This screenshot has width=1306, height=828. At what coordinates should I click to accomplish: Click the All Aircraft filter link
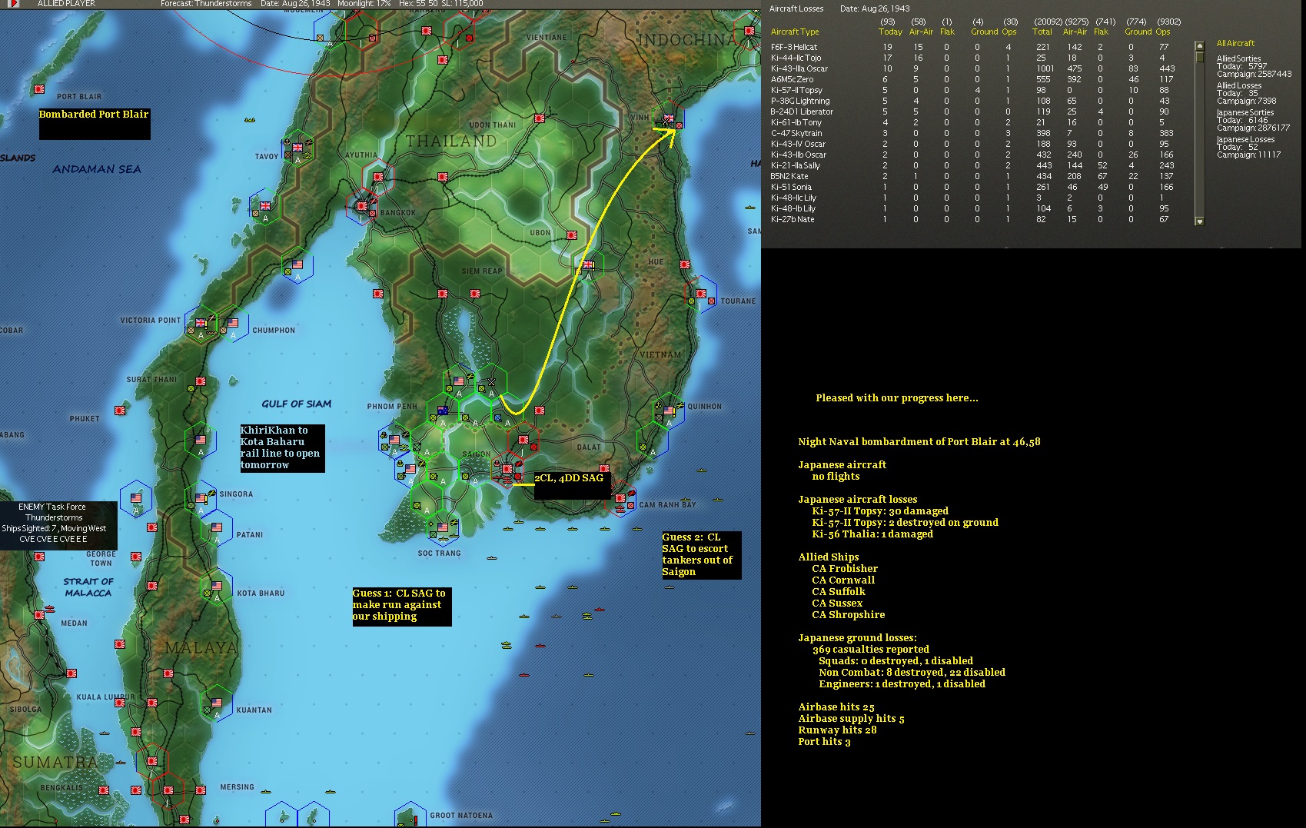point(1235,43)
